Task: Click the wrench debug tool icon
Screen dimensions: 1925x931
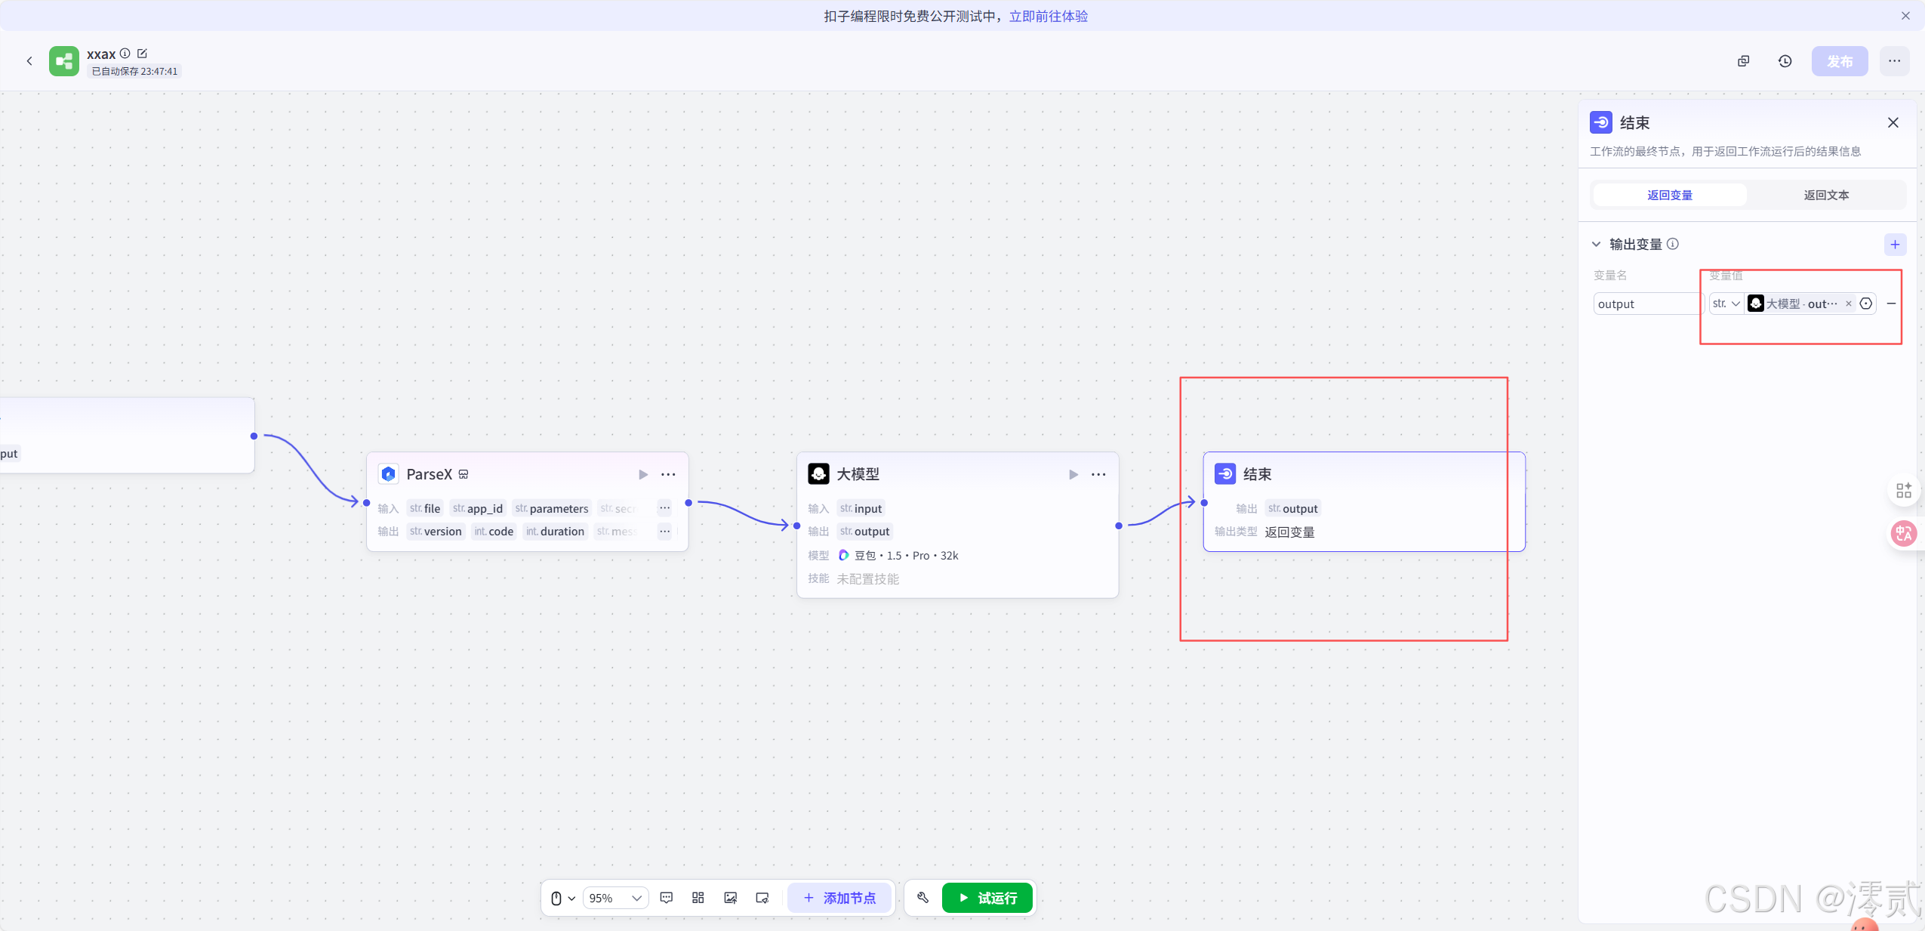Action: [922, 898]
